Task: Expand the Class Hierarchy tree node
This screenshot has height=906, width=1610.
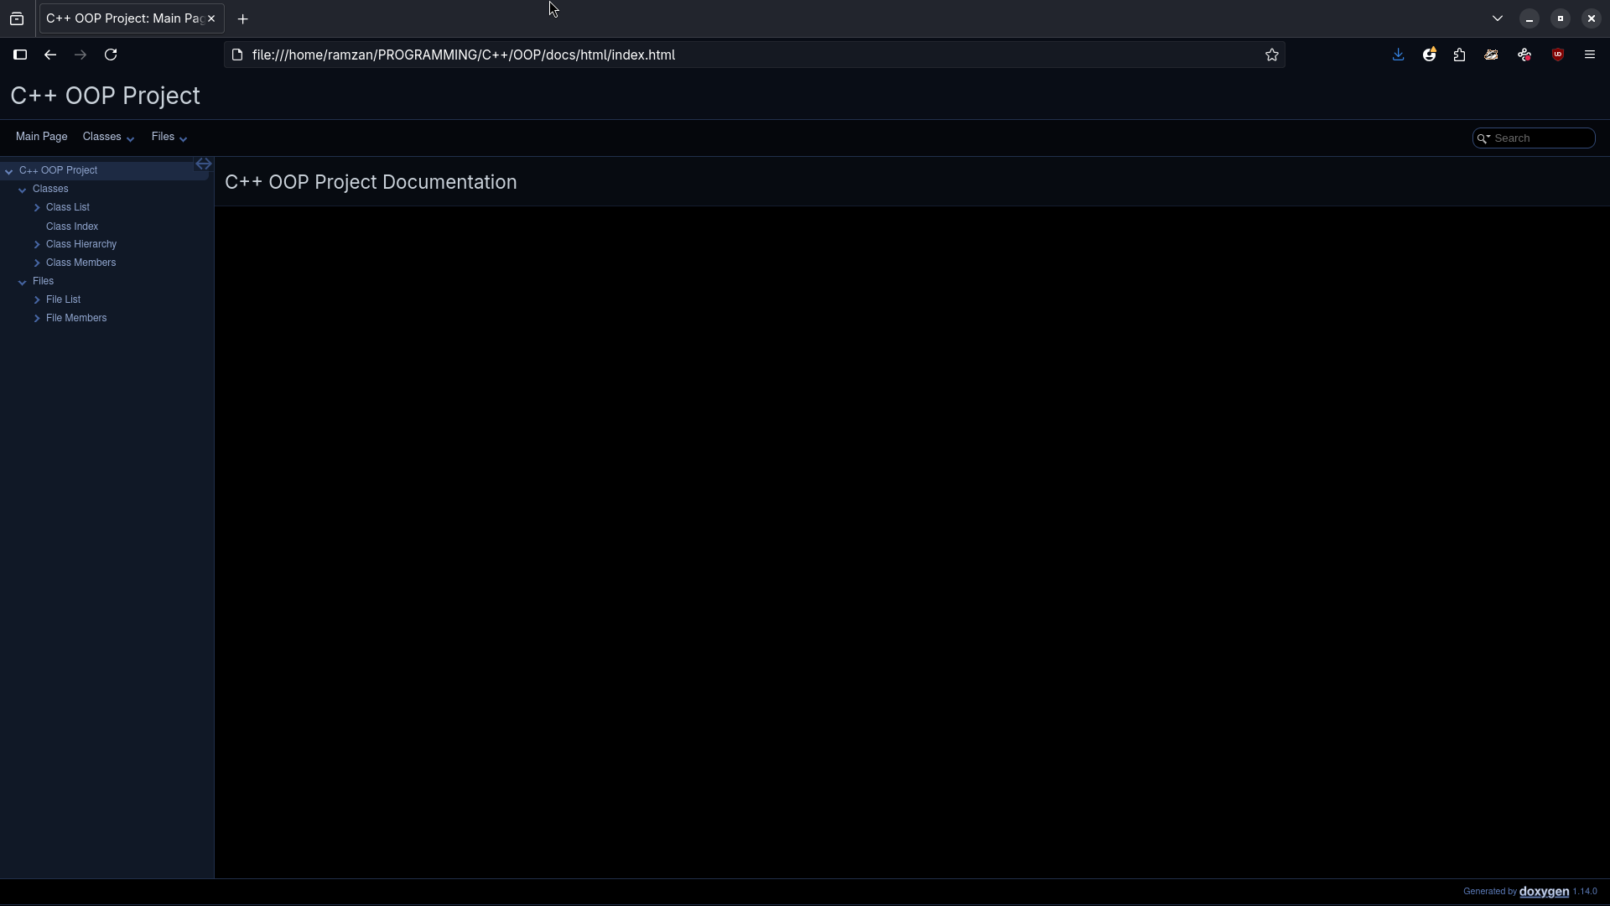Action: coord(37,244)
